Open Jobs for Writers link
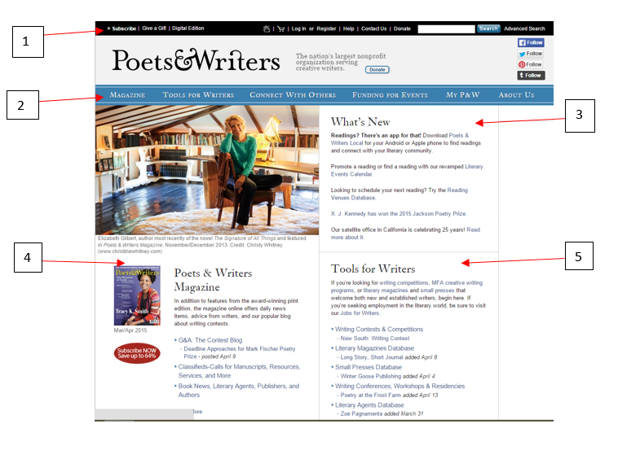 (x=360, y=313)
